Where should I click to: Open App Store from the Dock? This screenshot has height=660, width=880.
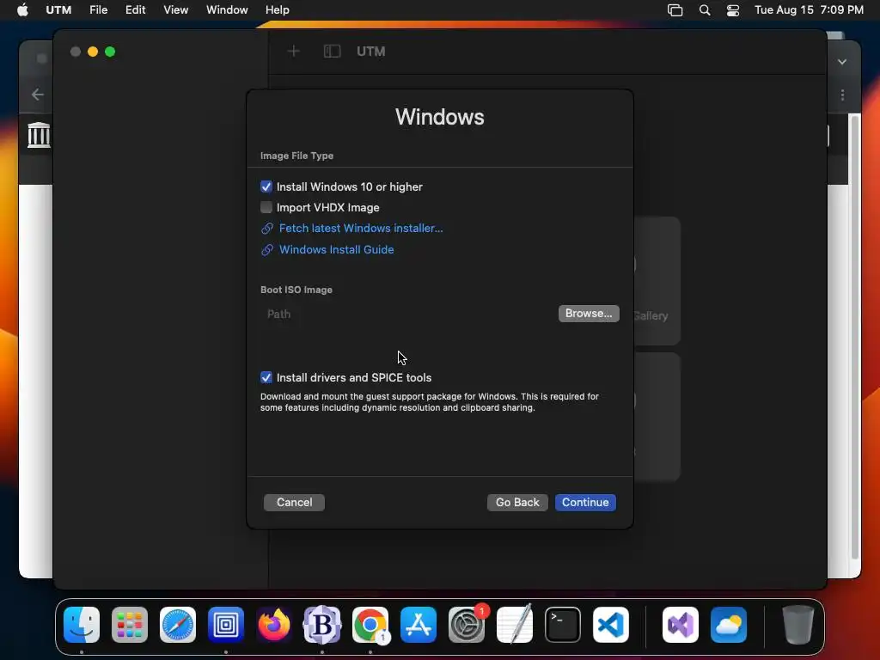point(419,625)
